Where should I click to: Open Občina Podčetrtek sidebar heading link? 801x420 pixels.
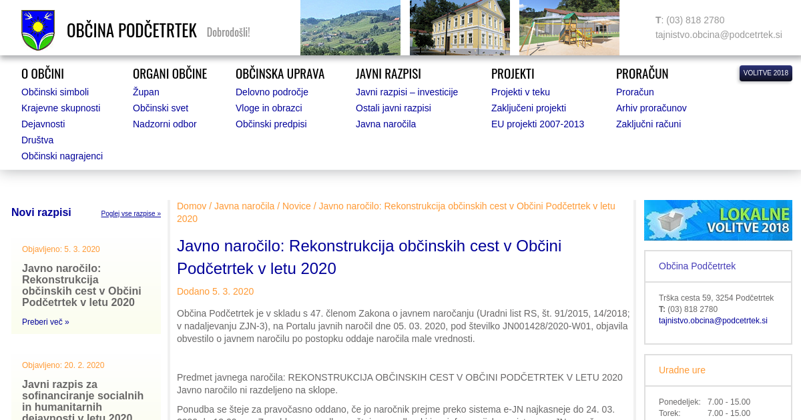coord(697,266)
